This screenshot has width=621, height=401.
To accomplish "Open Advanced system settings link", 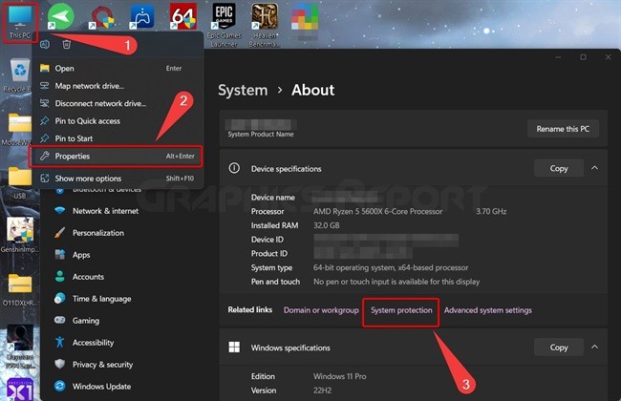I will tap(488, 310).
